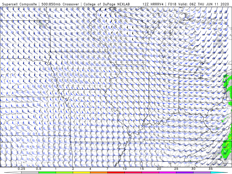Click the 0.5 legend value label
This screenshot has width=232, height=174.
pos(39,169)
